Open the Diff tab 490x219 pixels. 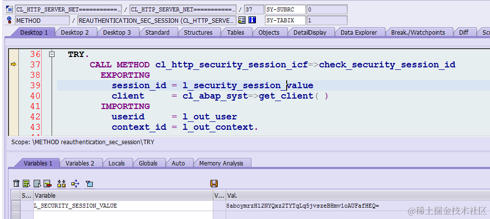[464, 33]
